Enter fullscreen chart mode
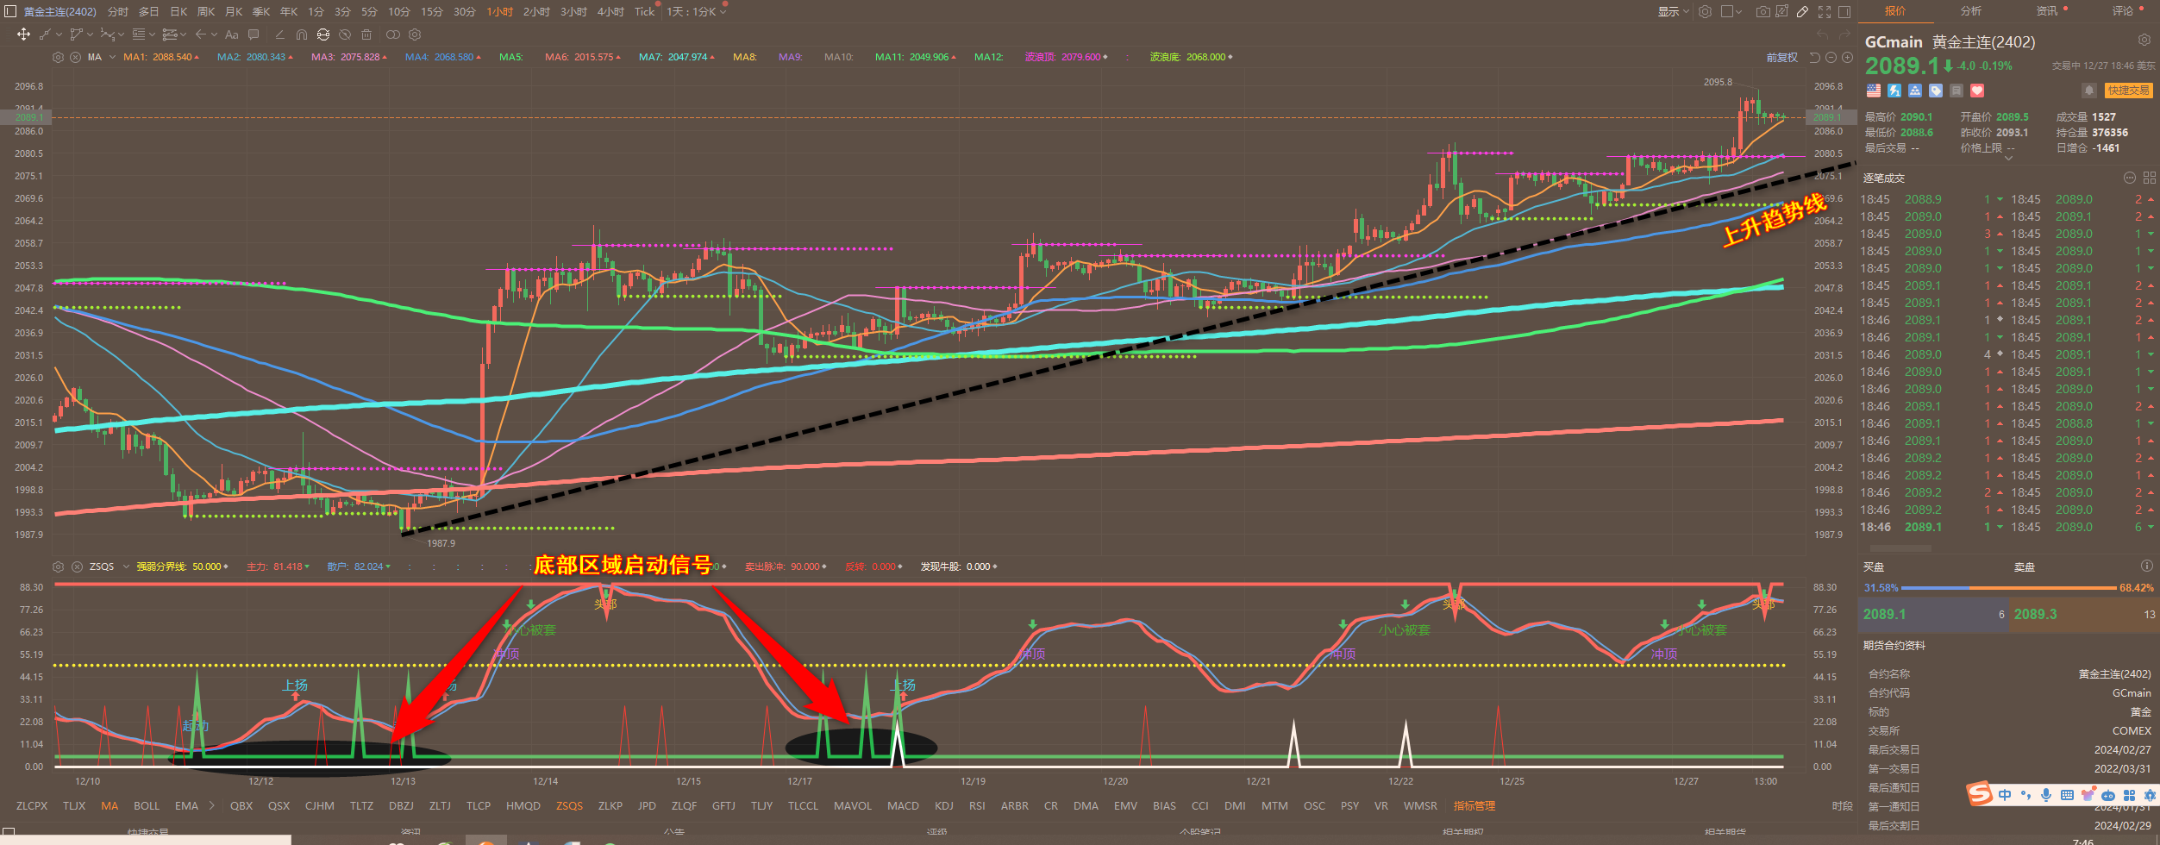 tap(1825, 12)
